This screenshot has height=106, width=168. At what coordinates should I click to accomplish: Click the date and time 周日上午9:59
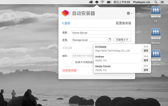122,2
